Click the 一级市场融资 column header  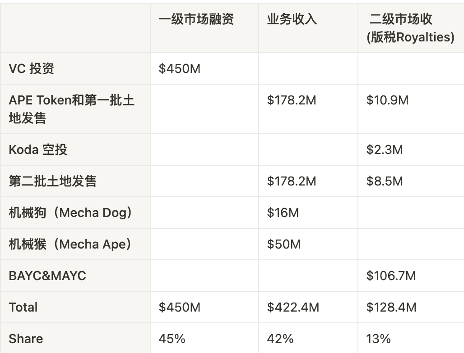[x=196, y=19]
